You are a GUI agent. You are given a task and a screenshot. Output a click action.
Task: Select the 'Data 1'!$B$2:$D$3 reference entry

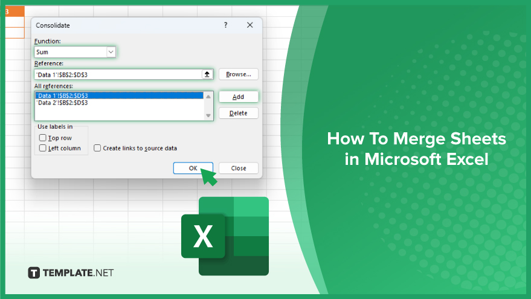click(119, 95)
